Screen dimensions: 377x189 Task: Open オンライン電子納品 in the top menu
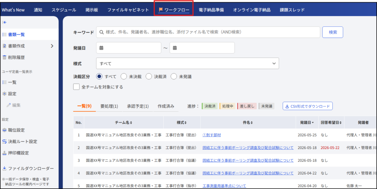252,10
